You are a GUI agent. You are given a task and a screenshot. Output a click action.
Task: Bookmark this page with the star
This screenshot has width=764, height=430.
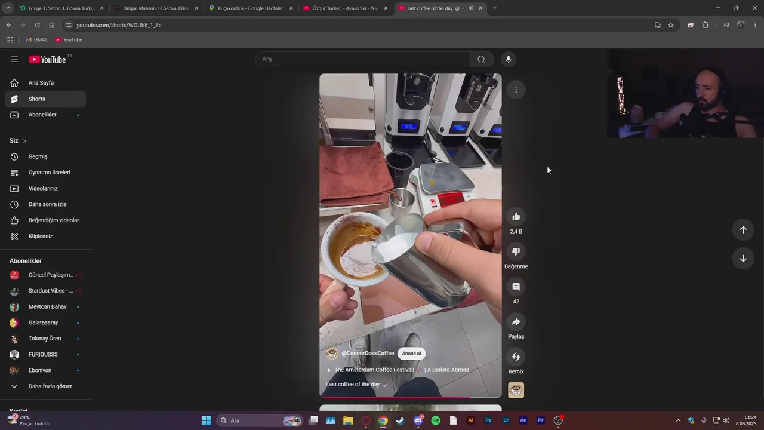pos(671,25)
